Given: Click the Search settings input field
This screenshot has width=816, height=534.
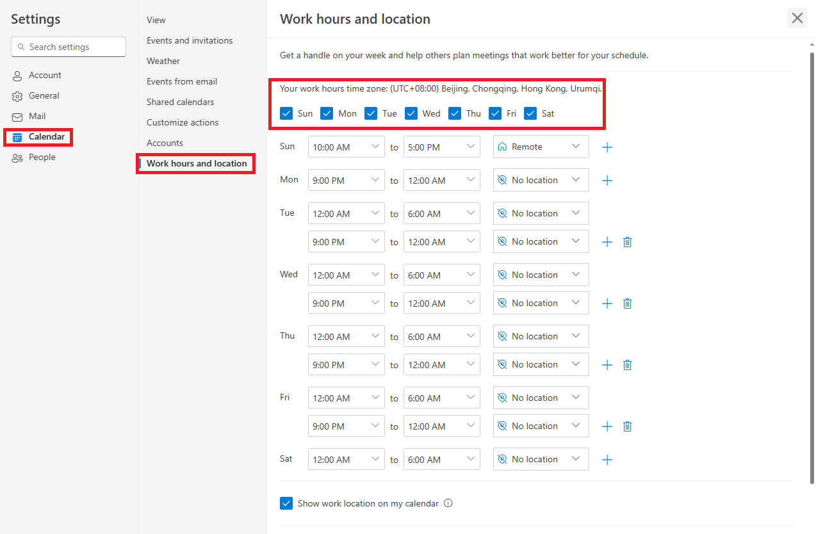Looking at the screenshot, I should point(68,47).
